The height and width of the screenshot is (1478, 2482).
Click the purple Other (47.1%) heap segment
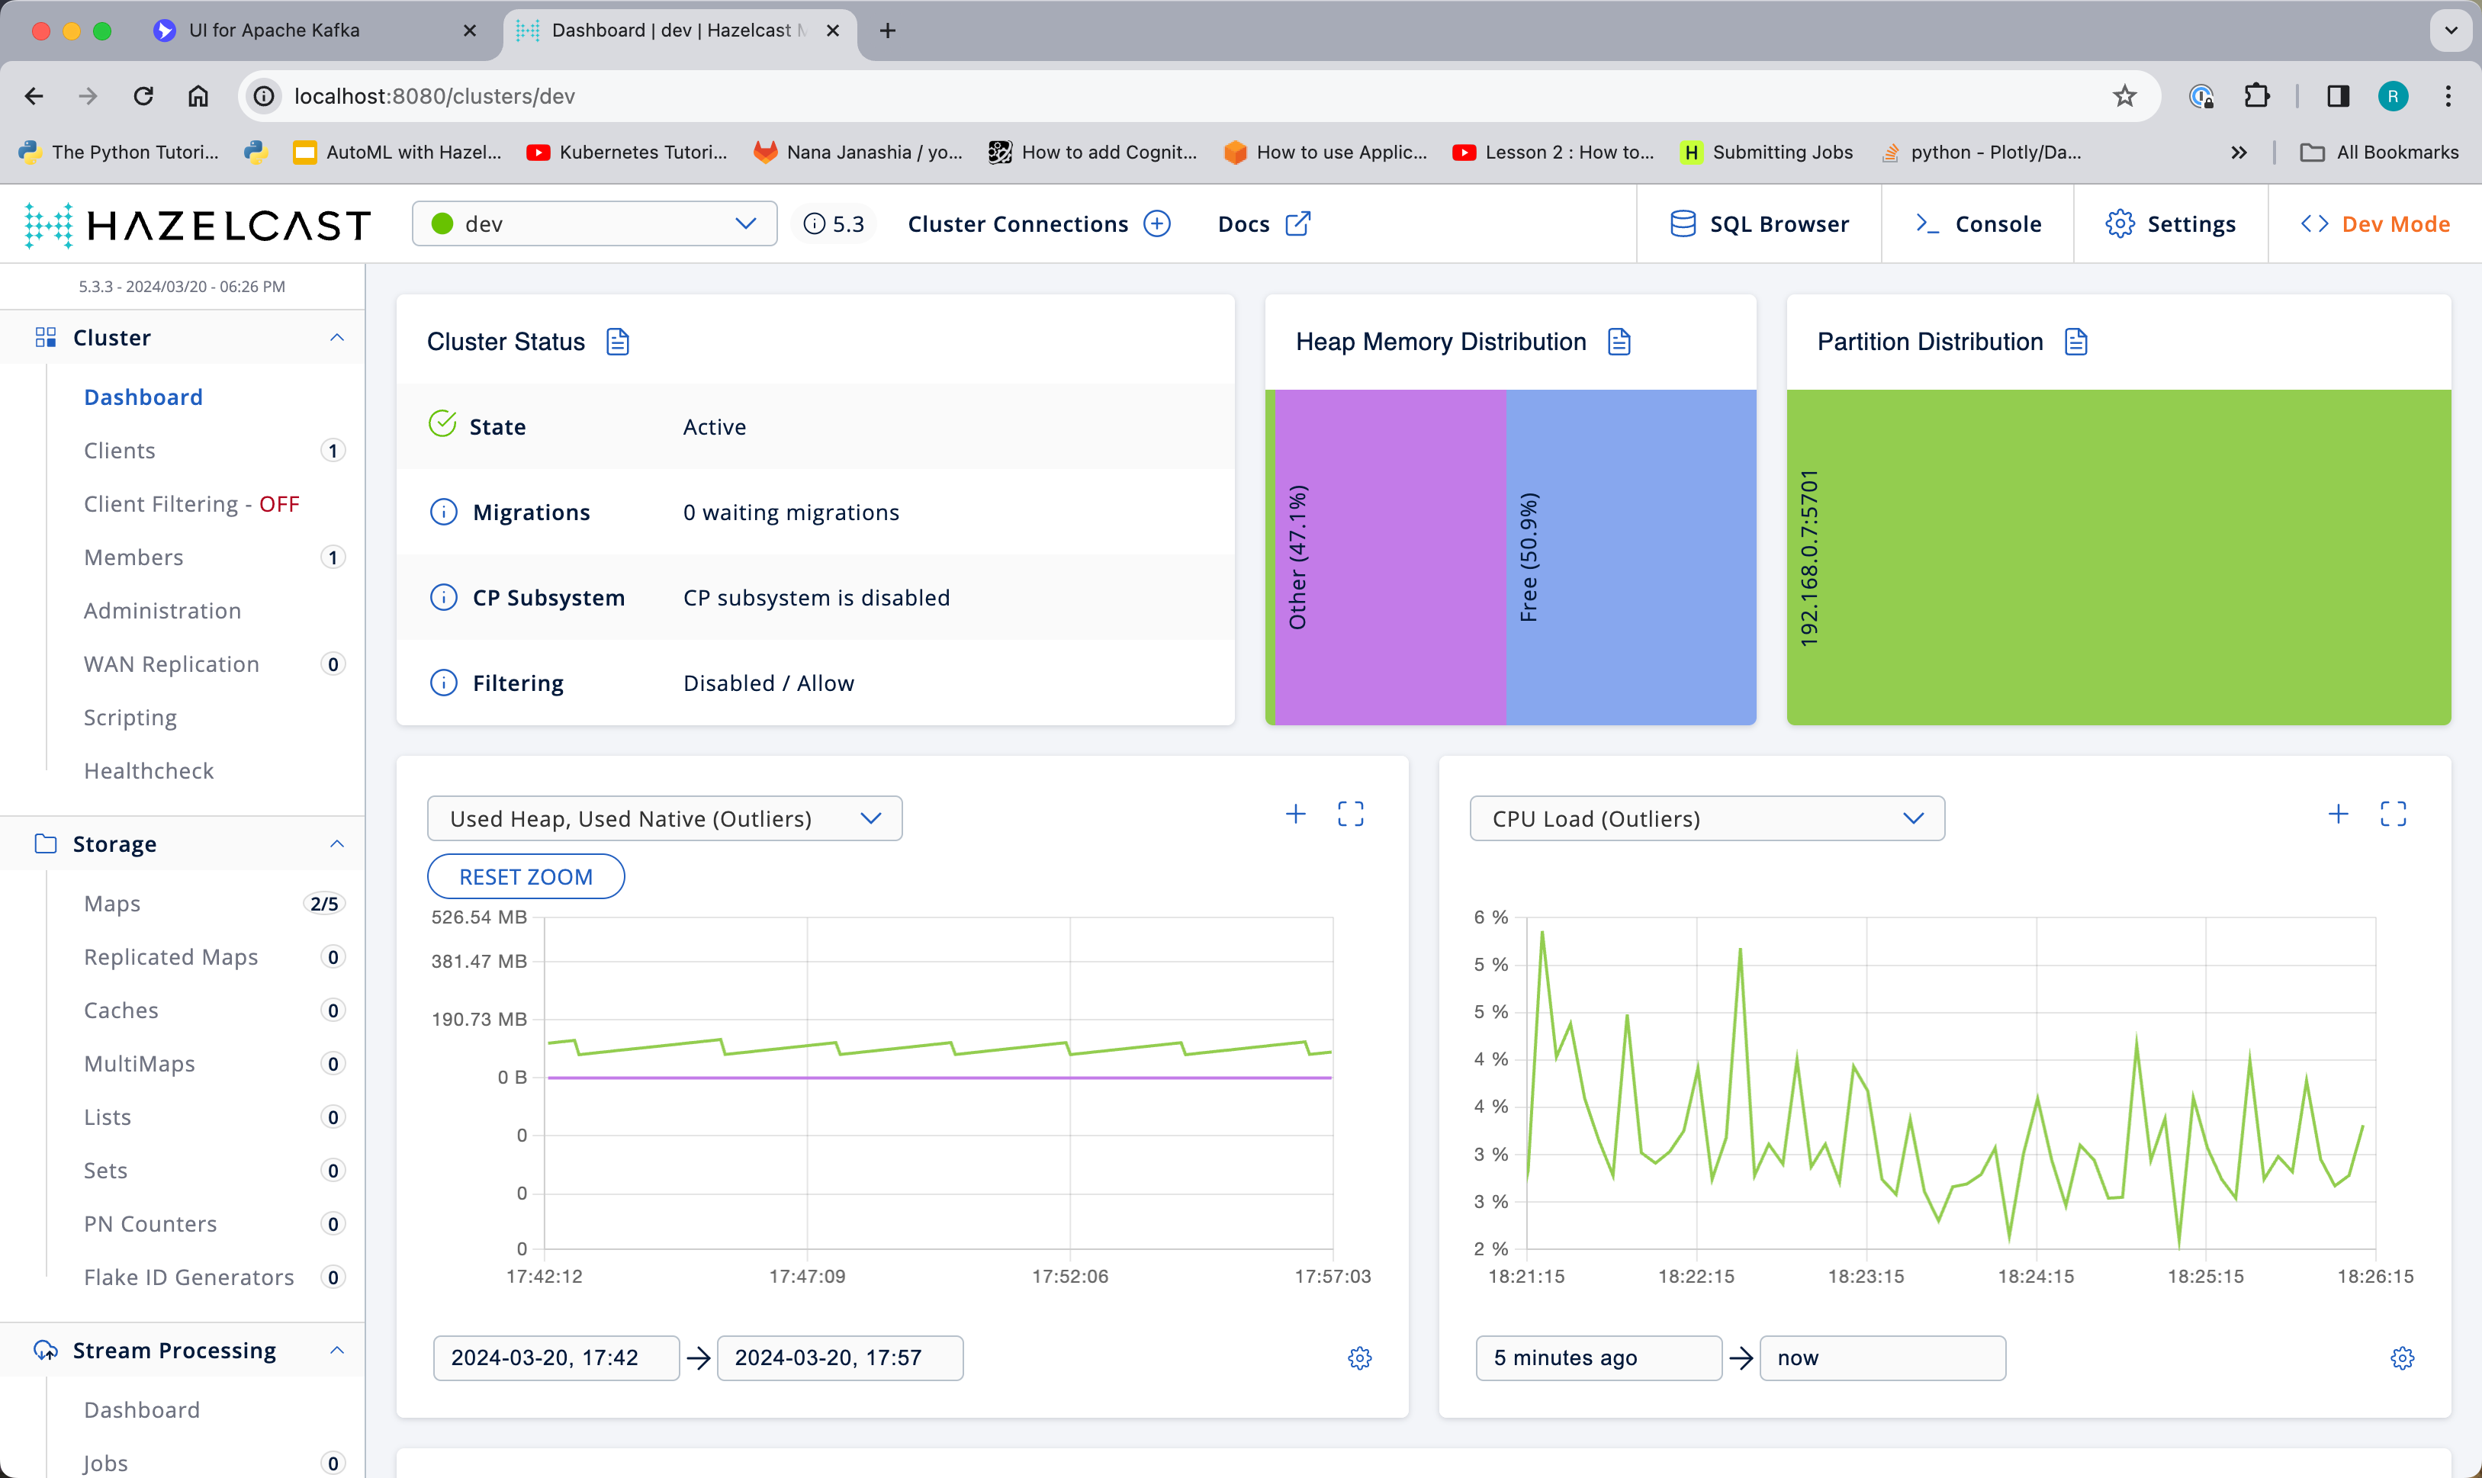1390,557
